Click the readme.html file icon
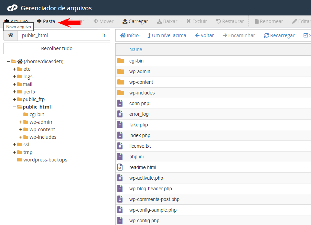 click(x=120, y=167)
